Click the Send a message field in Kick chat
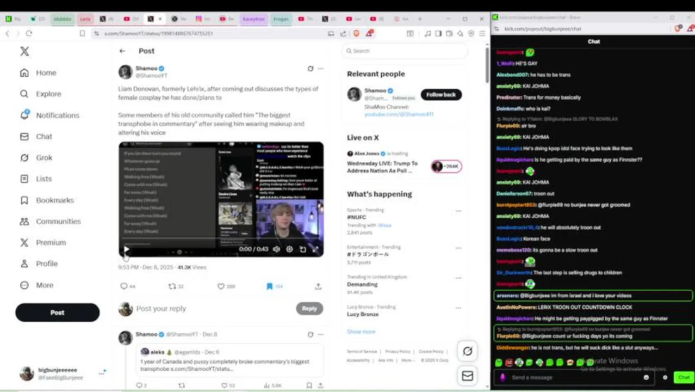Image resolution: width=695 pixels, height=392 pixels. tap(575, 377)
